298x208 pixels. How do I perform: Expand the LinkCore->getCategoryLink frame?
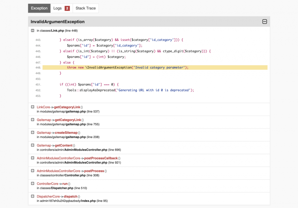point(32,107)
